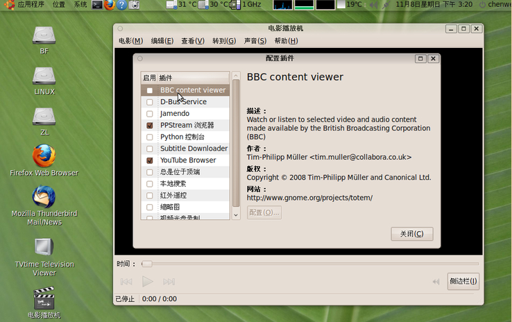Viewport: 512px width, 322px height.
Task: Enable the Python 控制台 plugin checkbox
Action: pos(150,137)
